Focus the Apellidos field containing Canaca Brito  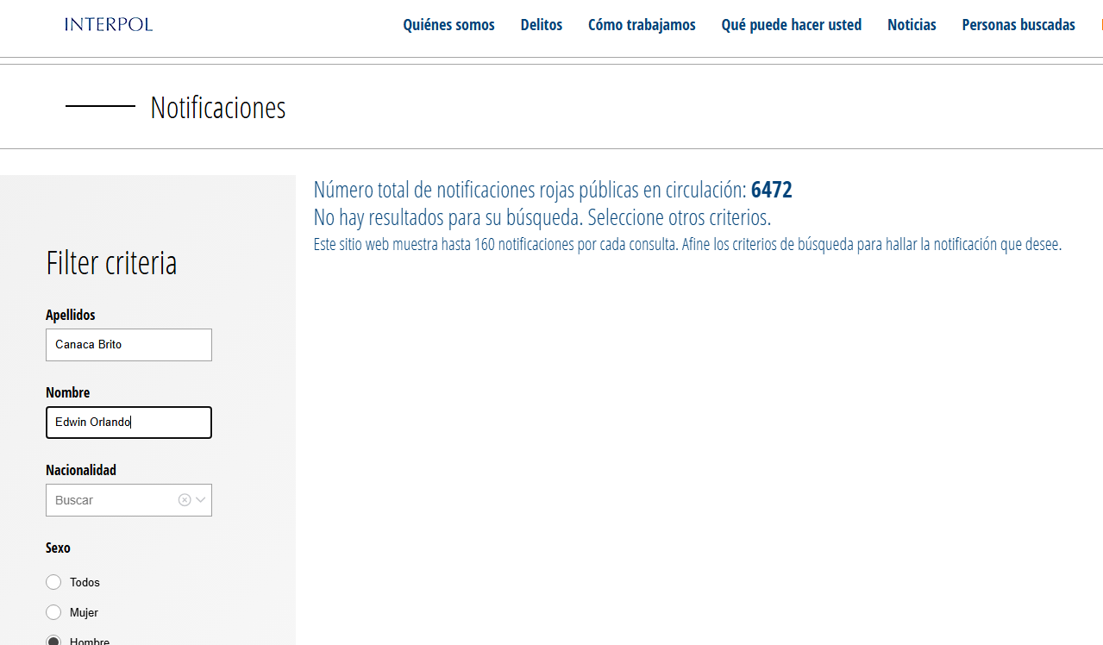point(128,345)
